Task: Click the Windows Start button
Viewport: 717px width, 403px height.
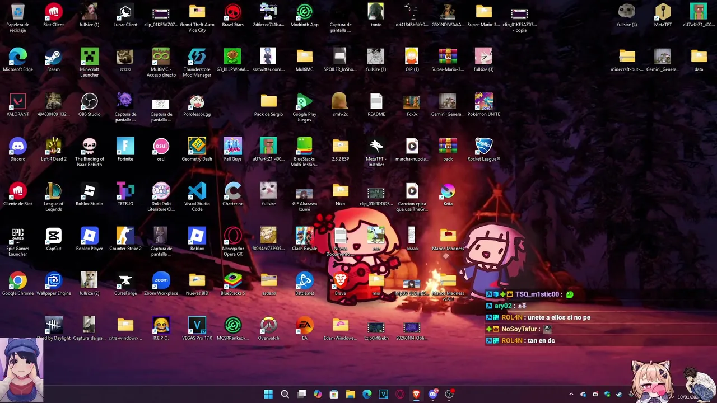Action: coord(268,394)
